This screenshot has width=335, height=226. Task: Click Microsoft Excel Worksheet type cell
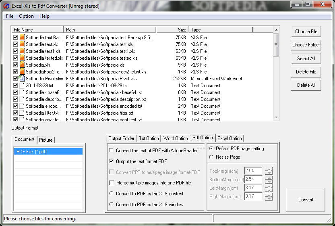[217, 79]
